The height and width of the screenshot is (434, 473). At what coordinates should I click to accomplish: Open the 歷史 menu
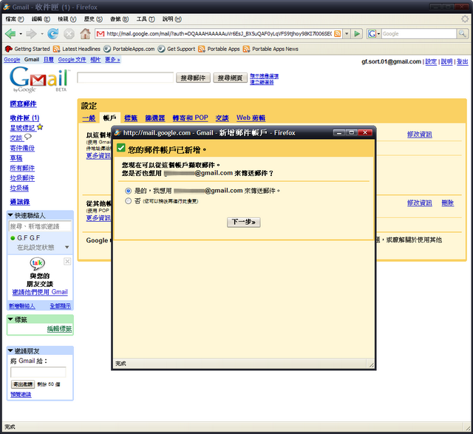tap(93, 19)
